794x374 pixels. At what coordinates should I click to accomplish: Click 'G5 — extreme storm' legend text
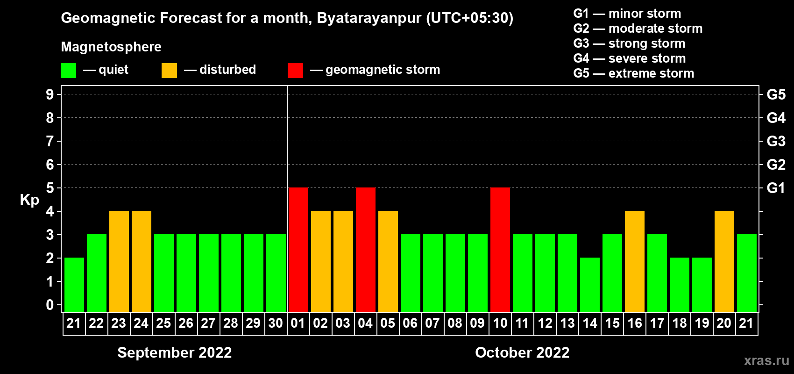pos(634,73)
